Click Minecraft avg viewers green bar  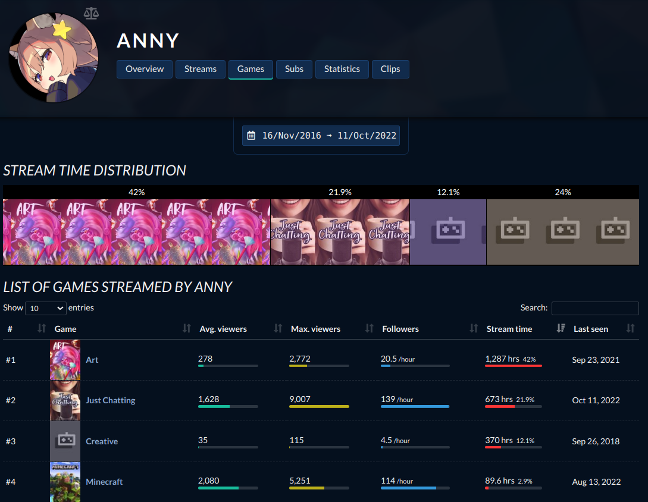(x=218, y=488)
